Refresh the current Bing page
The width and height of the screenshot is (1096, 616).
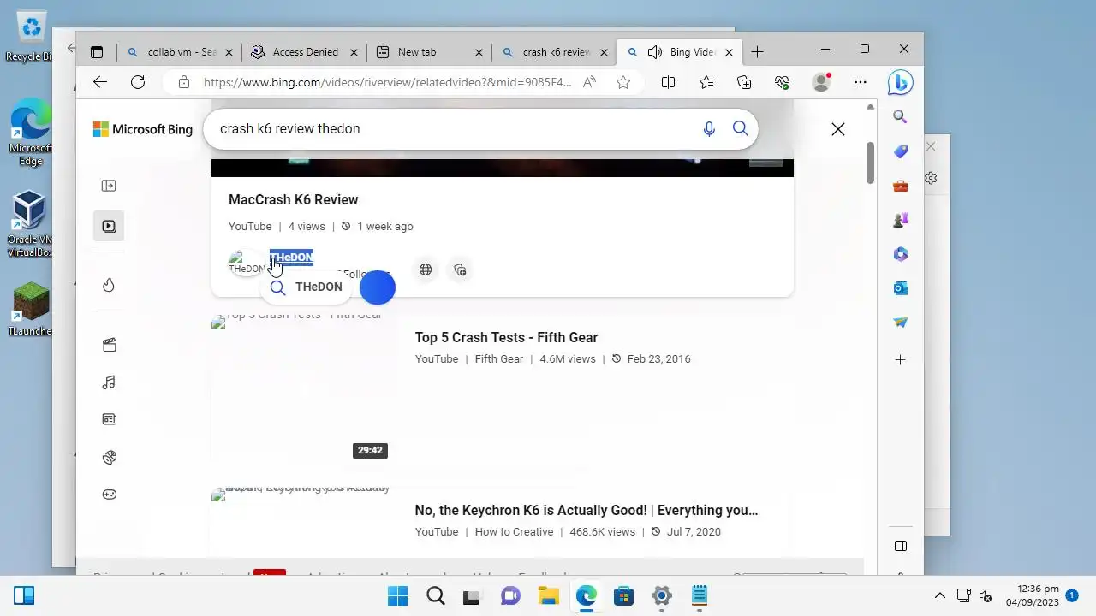tap(138, 82)
